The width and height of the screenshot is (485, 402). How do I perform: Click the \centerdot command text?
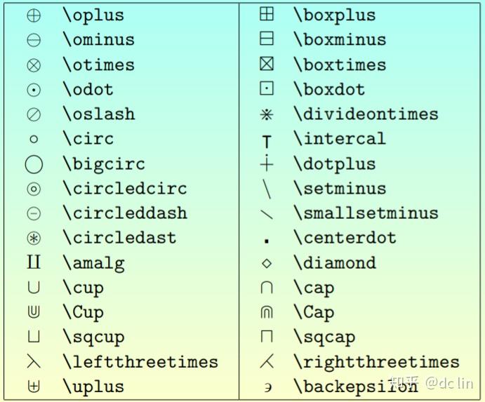[345, 238]
